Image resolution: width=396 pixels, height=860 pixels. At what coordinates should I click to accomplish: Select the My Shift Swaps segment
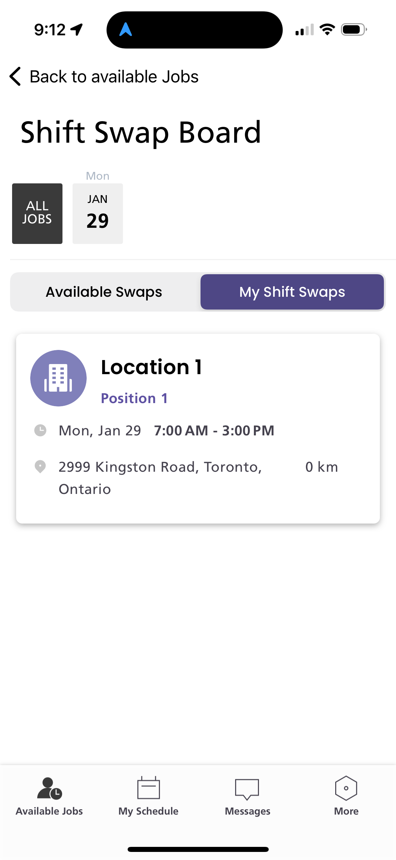pos(292,292)
